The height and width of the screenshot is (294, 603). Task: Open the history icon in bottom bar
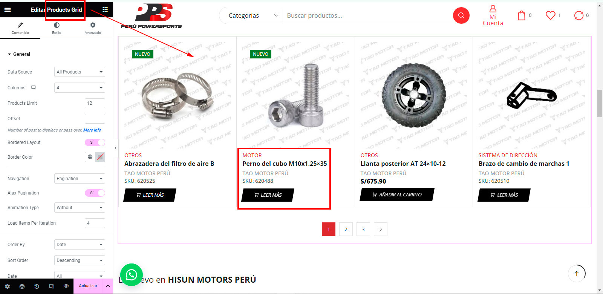click(x=37, y=286)
